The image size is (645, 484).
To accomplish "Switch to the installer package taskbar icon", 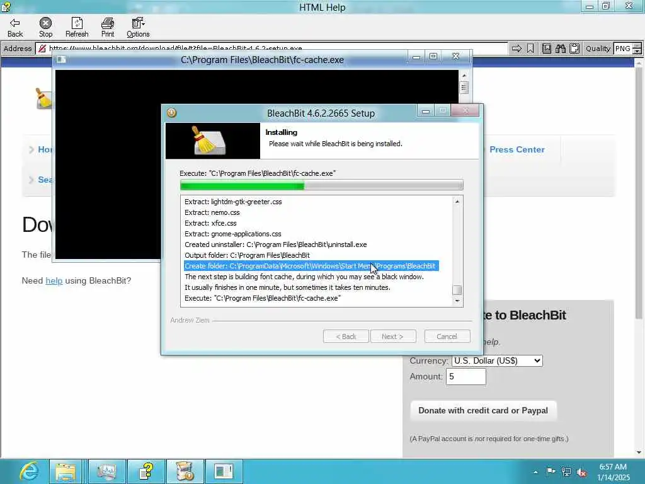I will tap(185, 471).
